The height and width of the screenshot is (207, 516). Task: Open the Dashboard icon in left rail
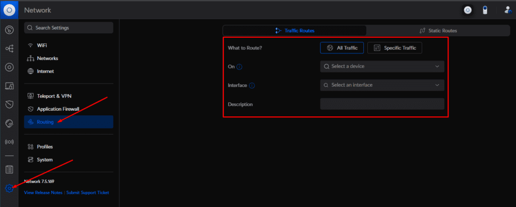pos(9,30)
